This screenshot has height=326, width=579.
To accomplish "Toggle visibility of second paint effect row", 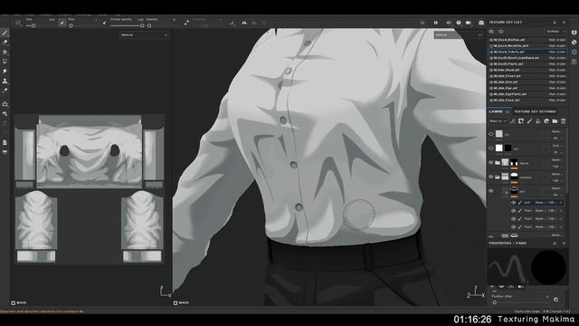I will tap(513, 211).
